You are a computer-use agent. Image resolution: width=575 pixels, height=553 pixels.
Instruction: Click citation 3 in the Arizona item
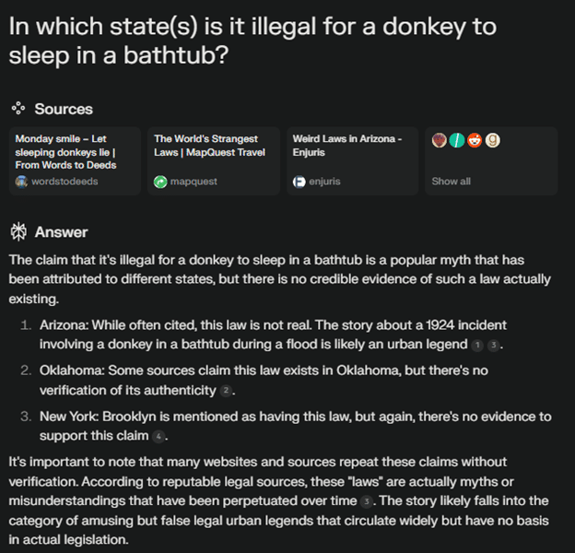pyautogui.click(x=494, y=345)
